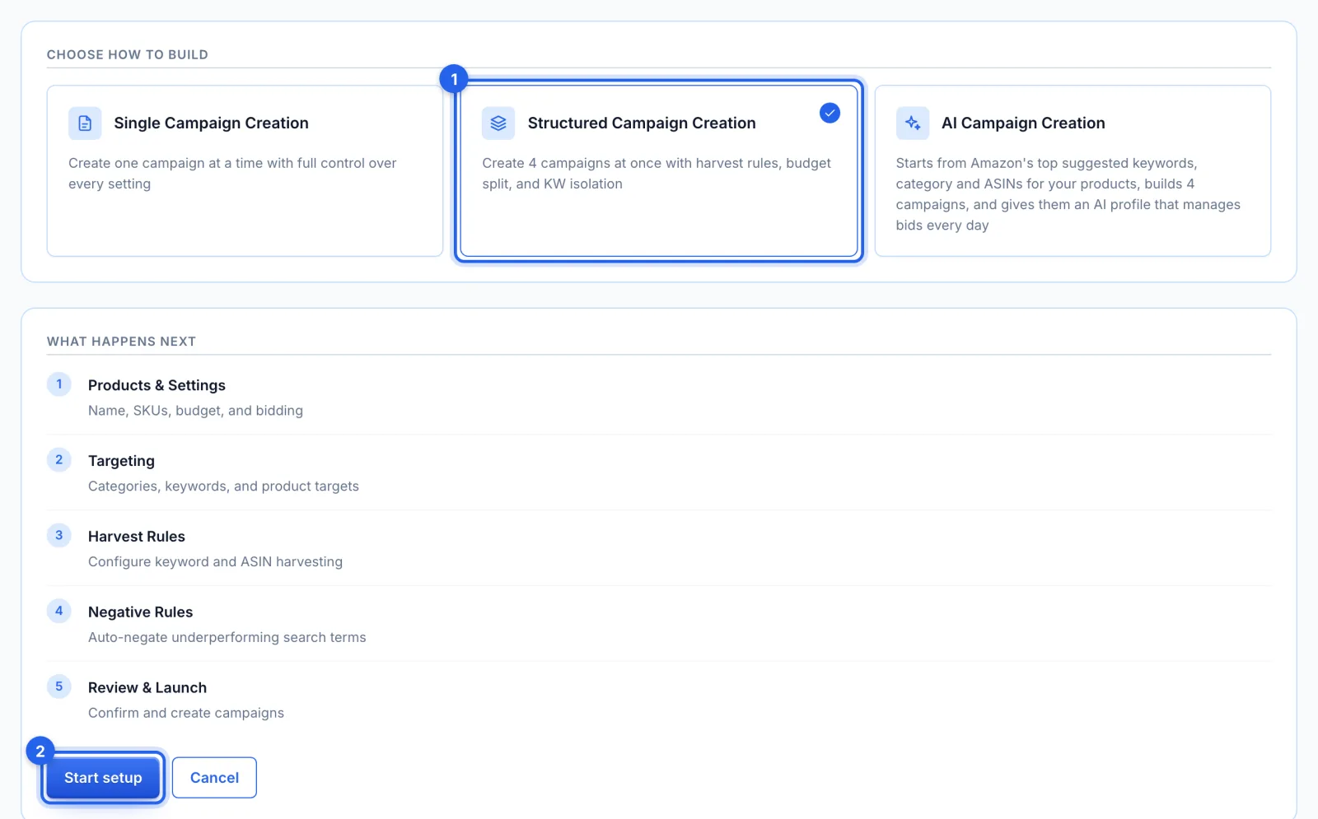Click the step 1 number badge

click(58, 384)
